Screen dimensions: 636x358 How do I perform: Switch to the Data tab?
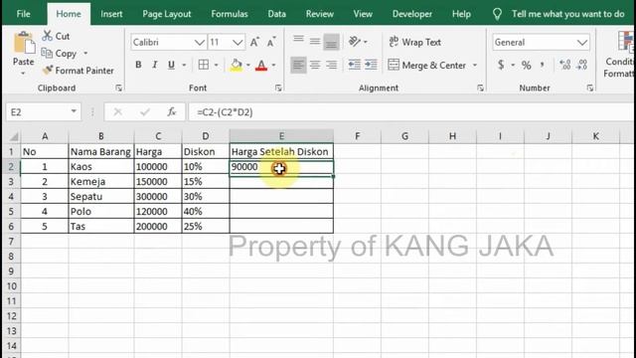(x=276, y=14)
